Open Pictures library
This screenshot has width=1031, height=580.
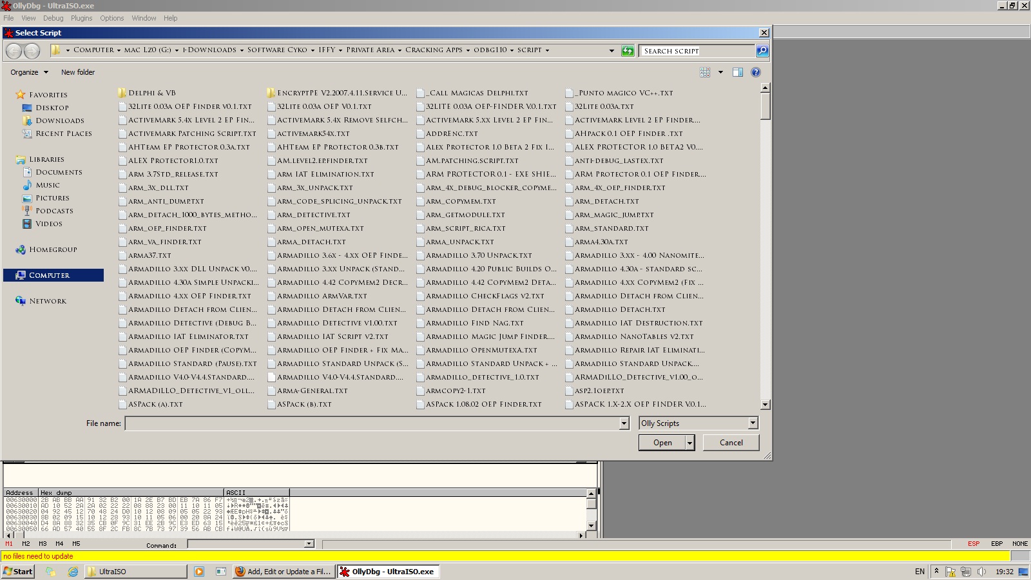point(46,198)
